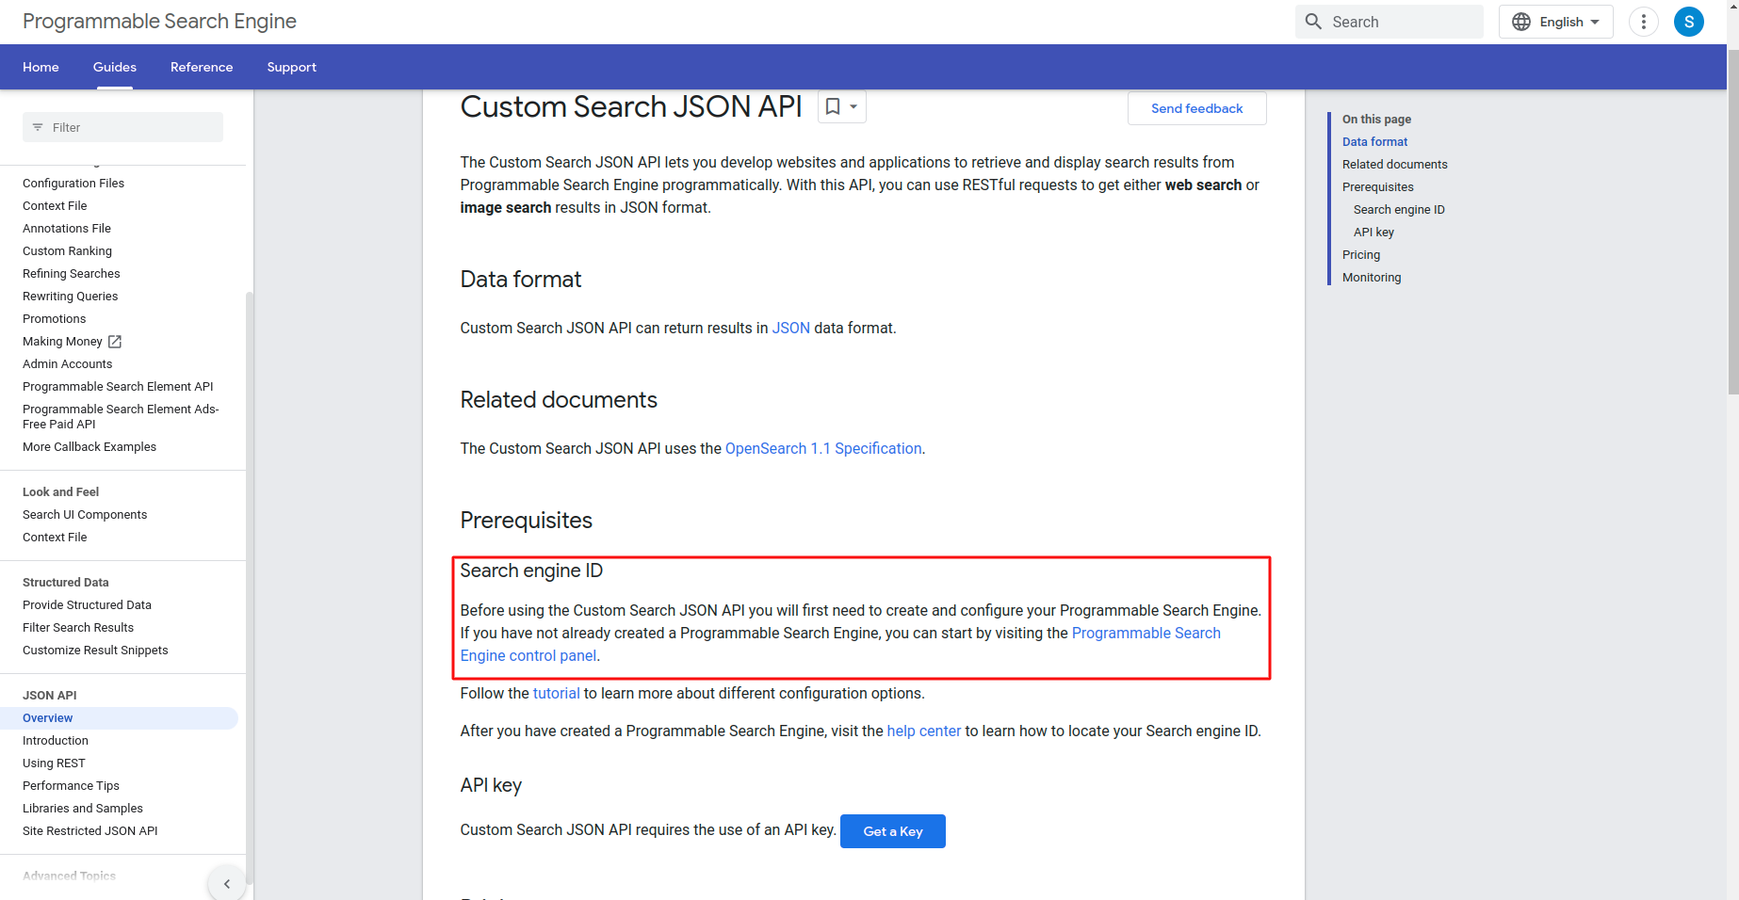The height and width of the screenshot is (900, 1739).
Task: Collapse the left navigation panel arrow
Action: (x=227, y=884)
